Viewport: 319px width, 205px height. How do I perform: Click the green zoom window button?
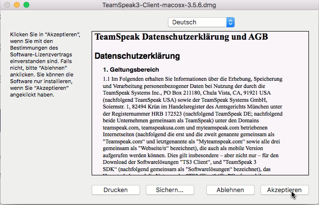point(26,5)
